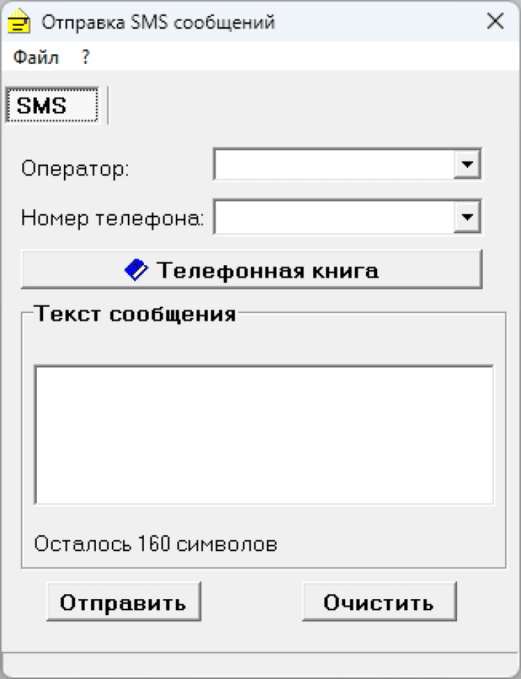The image size is (521, 679).
Task: Click the status bar at window bottom
Action: coord(260,665)
